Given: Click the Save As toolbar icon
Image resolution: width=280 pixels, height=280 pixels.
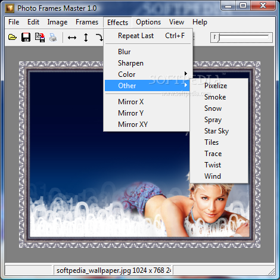Looking at the screenshot, I should (x=40, y=38).
